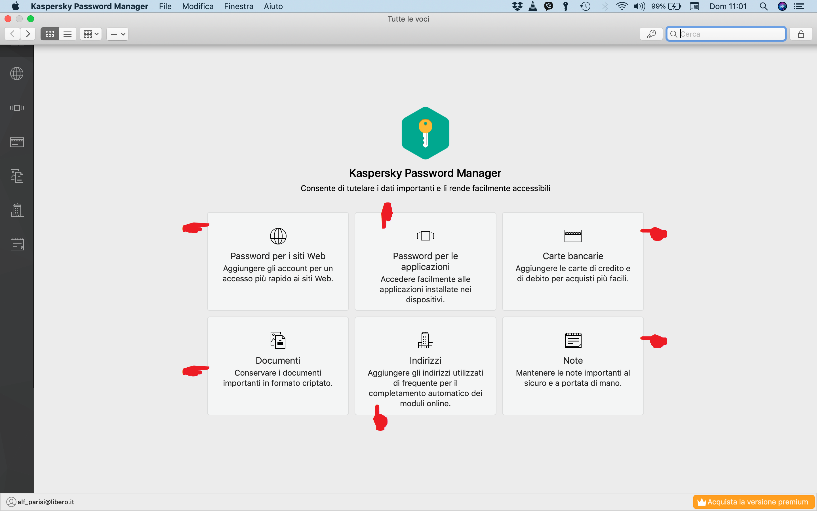Open Addresses section in sidebar
Screen dimensions: 817x511
point(16,210)
